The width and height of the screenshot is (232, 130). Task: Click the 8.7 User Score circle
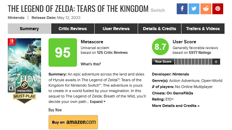click(160, 47)
